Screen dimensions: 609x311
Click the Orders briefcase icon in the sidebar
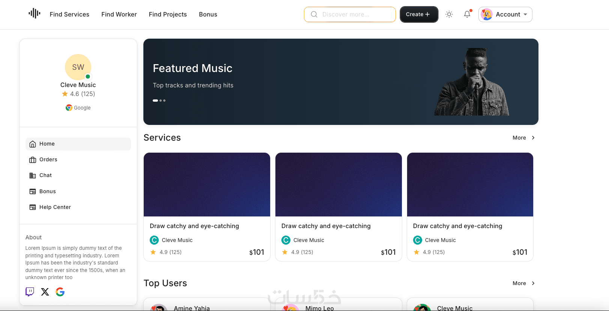coord(33,160)
